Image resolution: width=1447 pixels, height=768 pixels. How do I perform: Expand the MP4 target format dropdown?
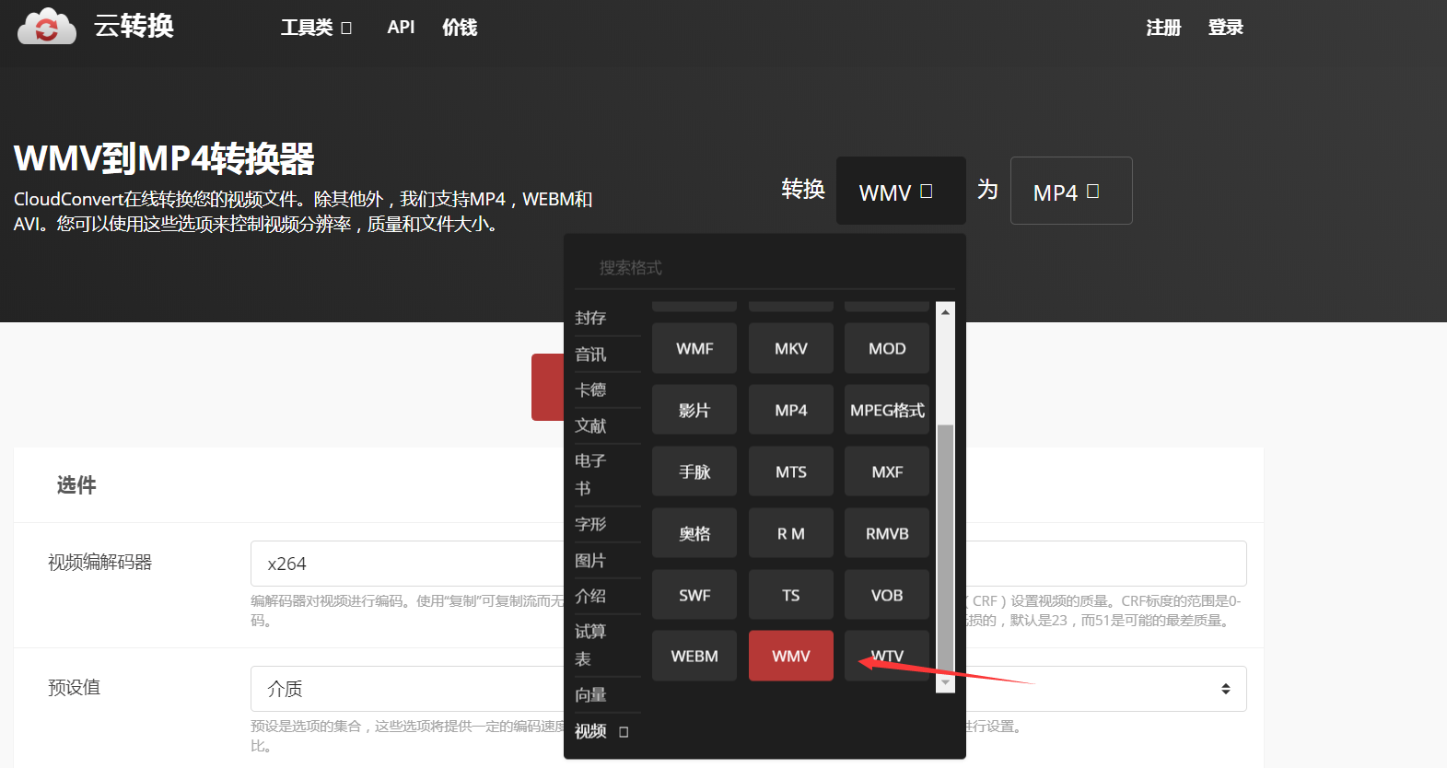click(1071, 191)
